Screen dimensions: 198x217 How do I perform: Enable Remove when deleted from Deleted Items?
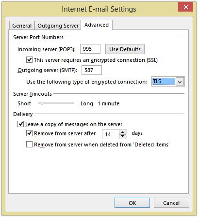29,145
